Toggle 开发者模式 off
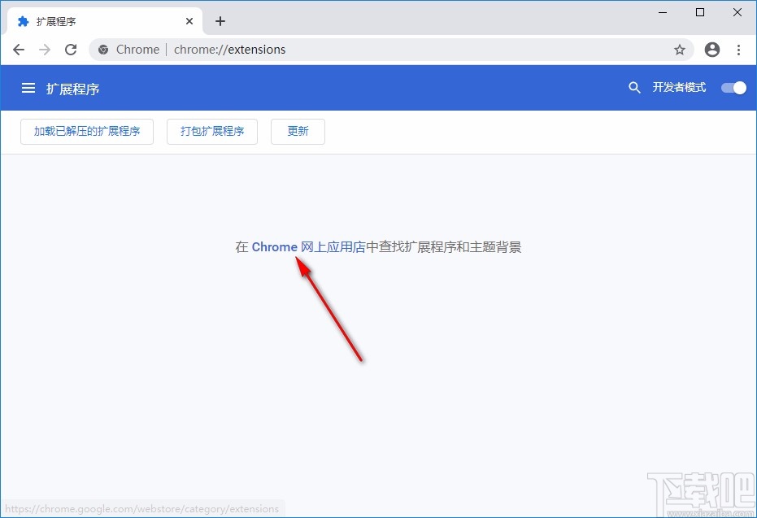The height and width of the screenshot is (518, 757). click(733, 87)
